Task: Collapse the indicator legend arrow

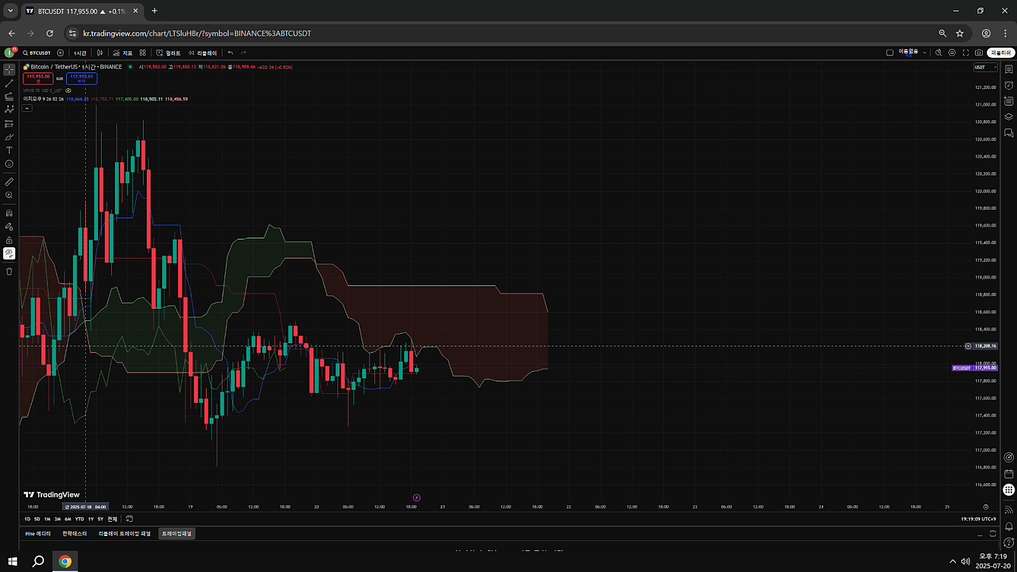Action: point(27,108)
